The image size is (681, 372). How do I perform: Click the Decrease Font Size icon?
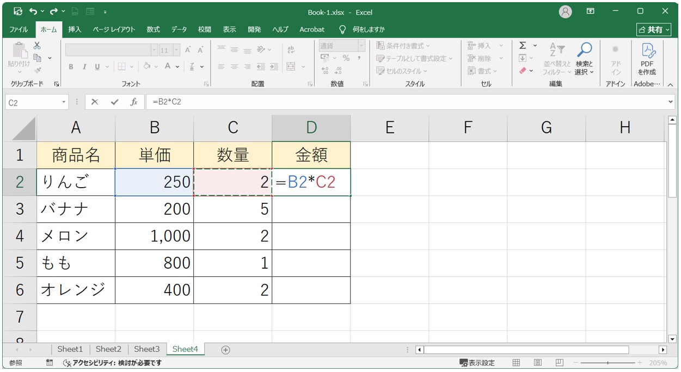200,50
